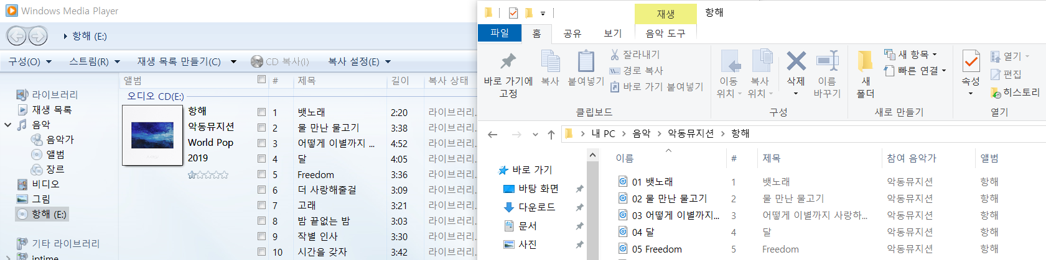Click the forward arrow in Windows Media Player
This screenshot has width=1046, height=260.
pos(38,36)
